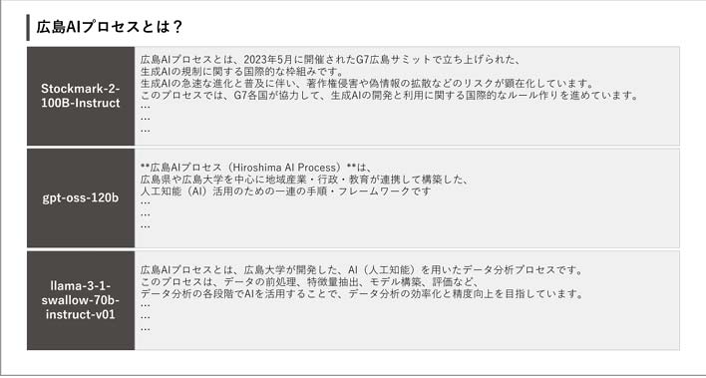Select the line ending 精度向上を目指しています
Image resolution: width=706 pixels, height=378 pixels.
click(362, 294)
